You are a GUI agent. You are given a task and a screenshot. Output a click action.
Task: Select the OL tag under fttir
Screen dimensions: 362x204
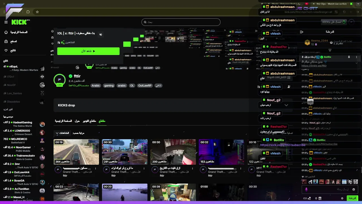[132, 86]
